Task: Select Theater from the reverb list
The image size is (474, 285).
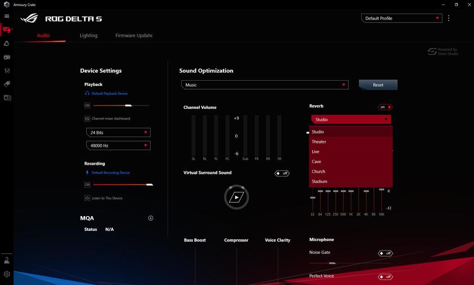Action: pos(319,142)
